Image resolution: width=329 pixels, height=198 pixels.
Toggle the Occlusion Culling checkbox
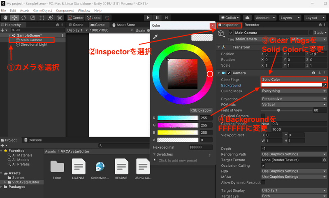coord(263,165)
